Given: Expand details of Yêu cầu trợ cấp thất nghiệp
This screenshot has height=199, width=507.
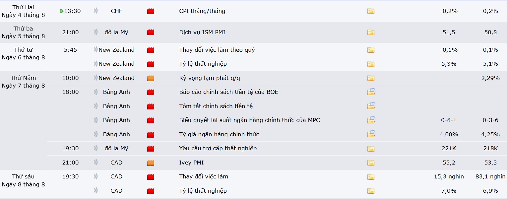Looking at the screenshot, I should (x=371, y=149).
